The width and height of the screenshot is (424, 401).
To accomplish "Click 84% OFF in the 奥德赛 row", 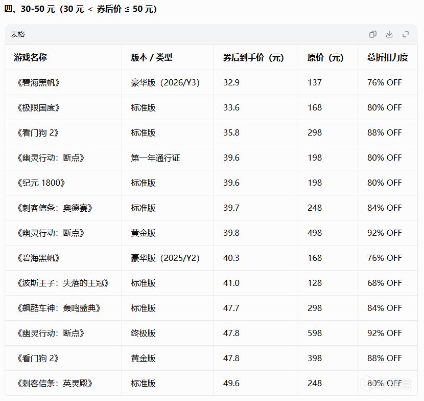I will point(384,208).
